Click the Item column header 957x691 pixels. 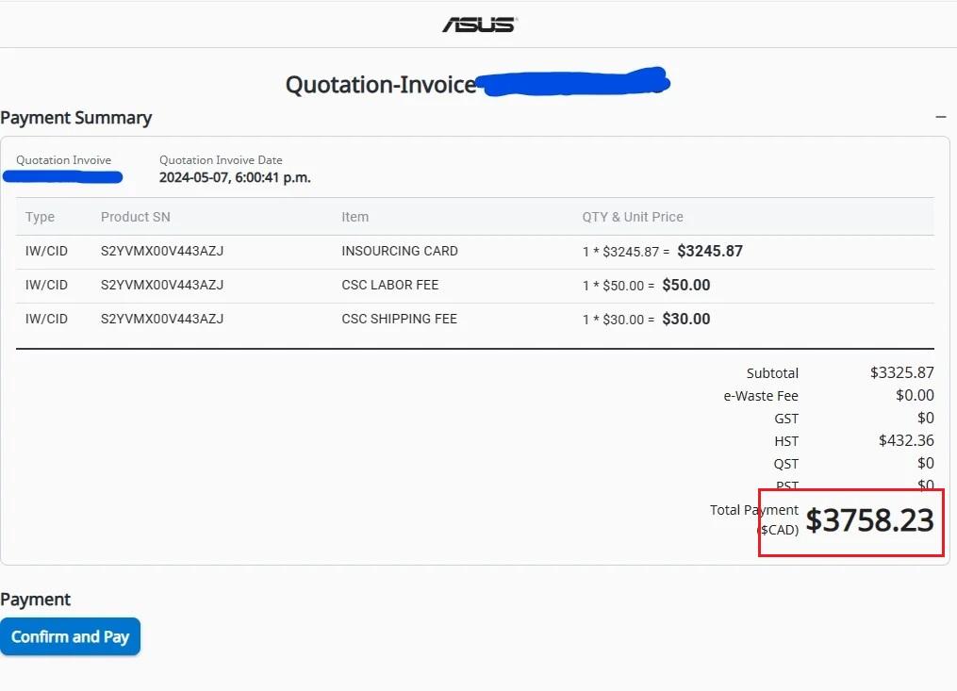(355, 217)
